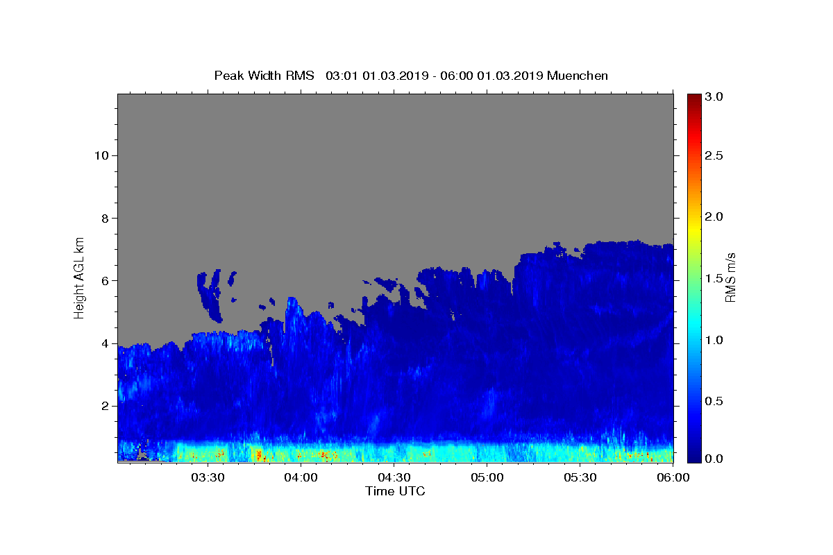Click the colorbar value 1.5
This screenshot has height=555, width=833.
pos(714,278)
